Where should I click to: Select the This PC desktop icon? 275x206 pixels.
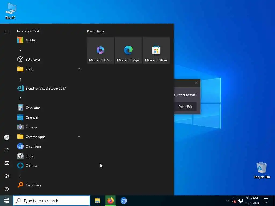tap(10, 11)
